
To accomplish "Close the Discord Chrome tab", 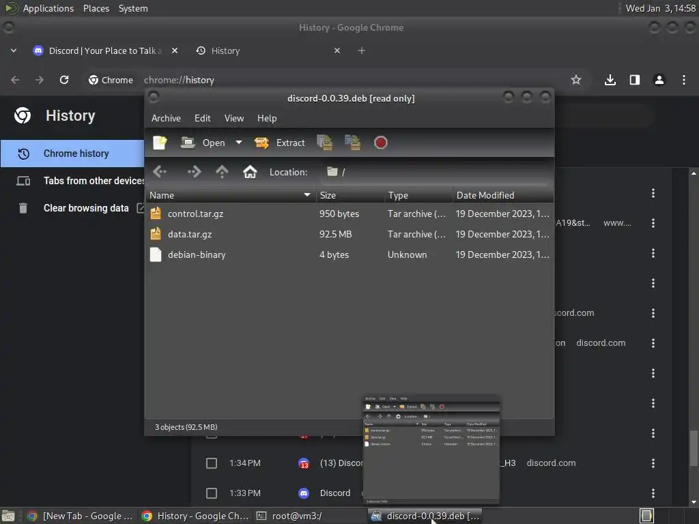I will point(175,50).
